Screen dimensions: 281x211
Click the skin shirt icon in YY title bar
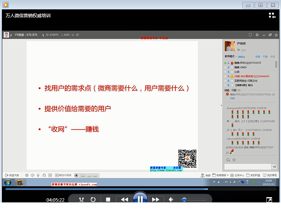point(257,35)
